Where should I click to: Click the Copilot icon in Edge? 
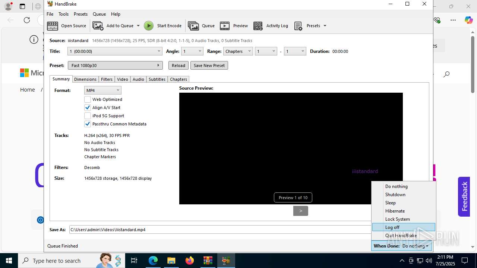click(x=468, y=20)
